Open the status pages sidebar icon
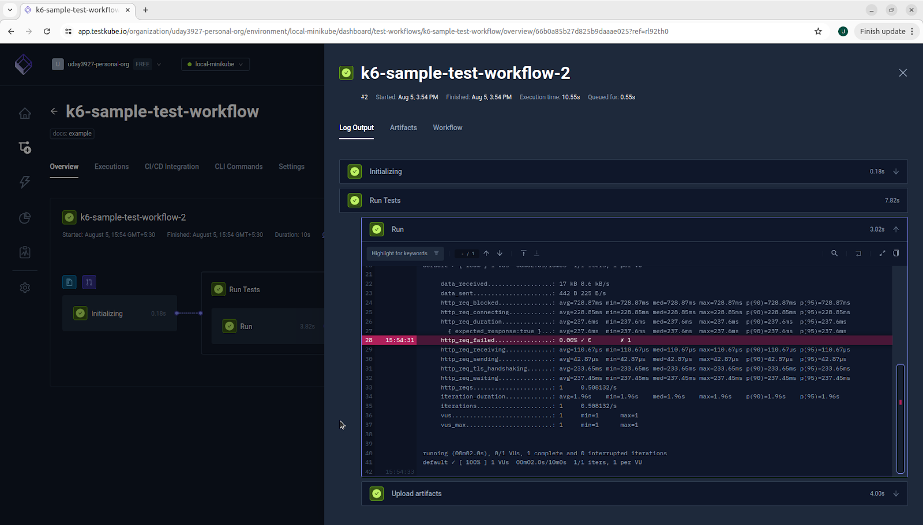The width and height of the screenshot is (923, 525). (25, 252)
